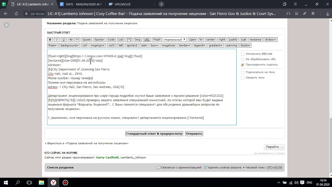Insert a Code tag
Image resolution: width=332 pixels, height=187 pixels.
[111, 39]
